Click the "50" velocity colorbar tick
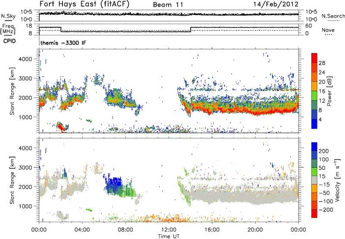This screenshot has width=345, height=239. pos(322,168)
